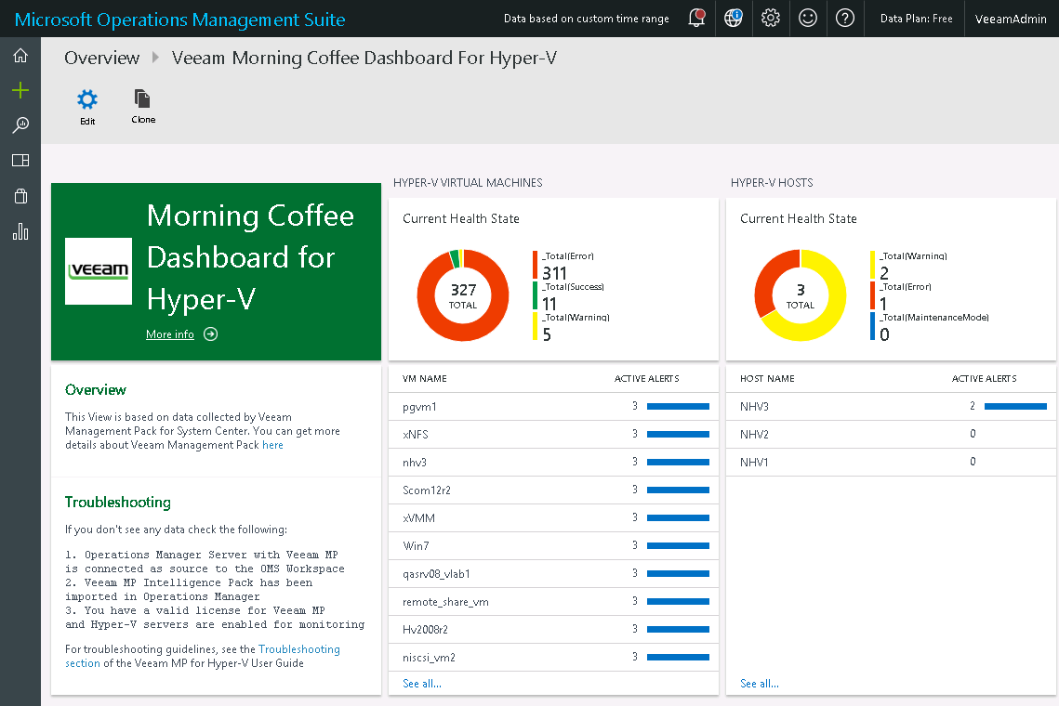1059x706 pixels.
Task: Click the Clone icon
Action: click(x=142, y=98)
